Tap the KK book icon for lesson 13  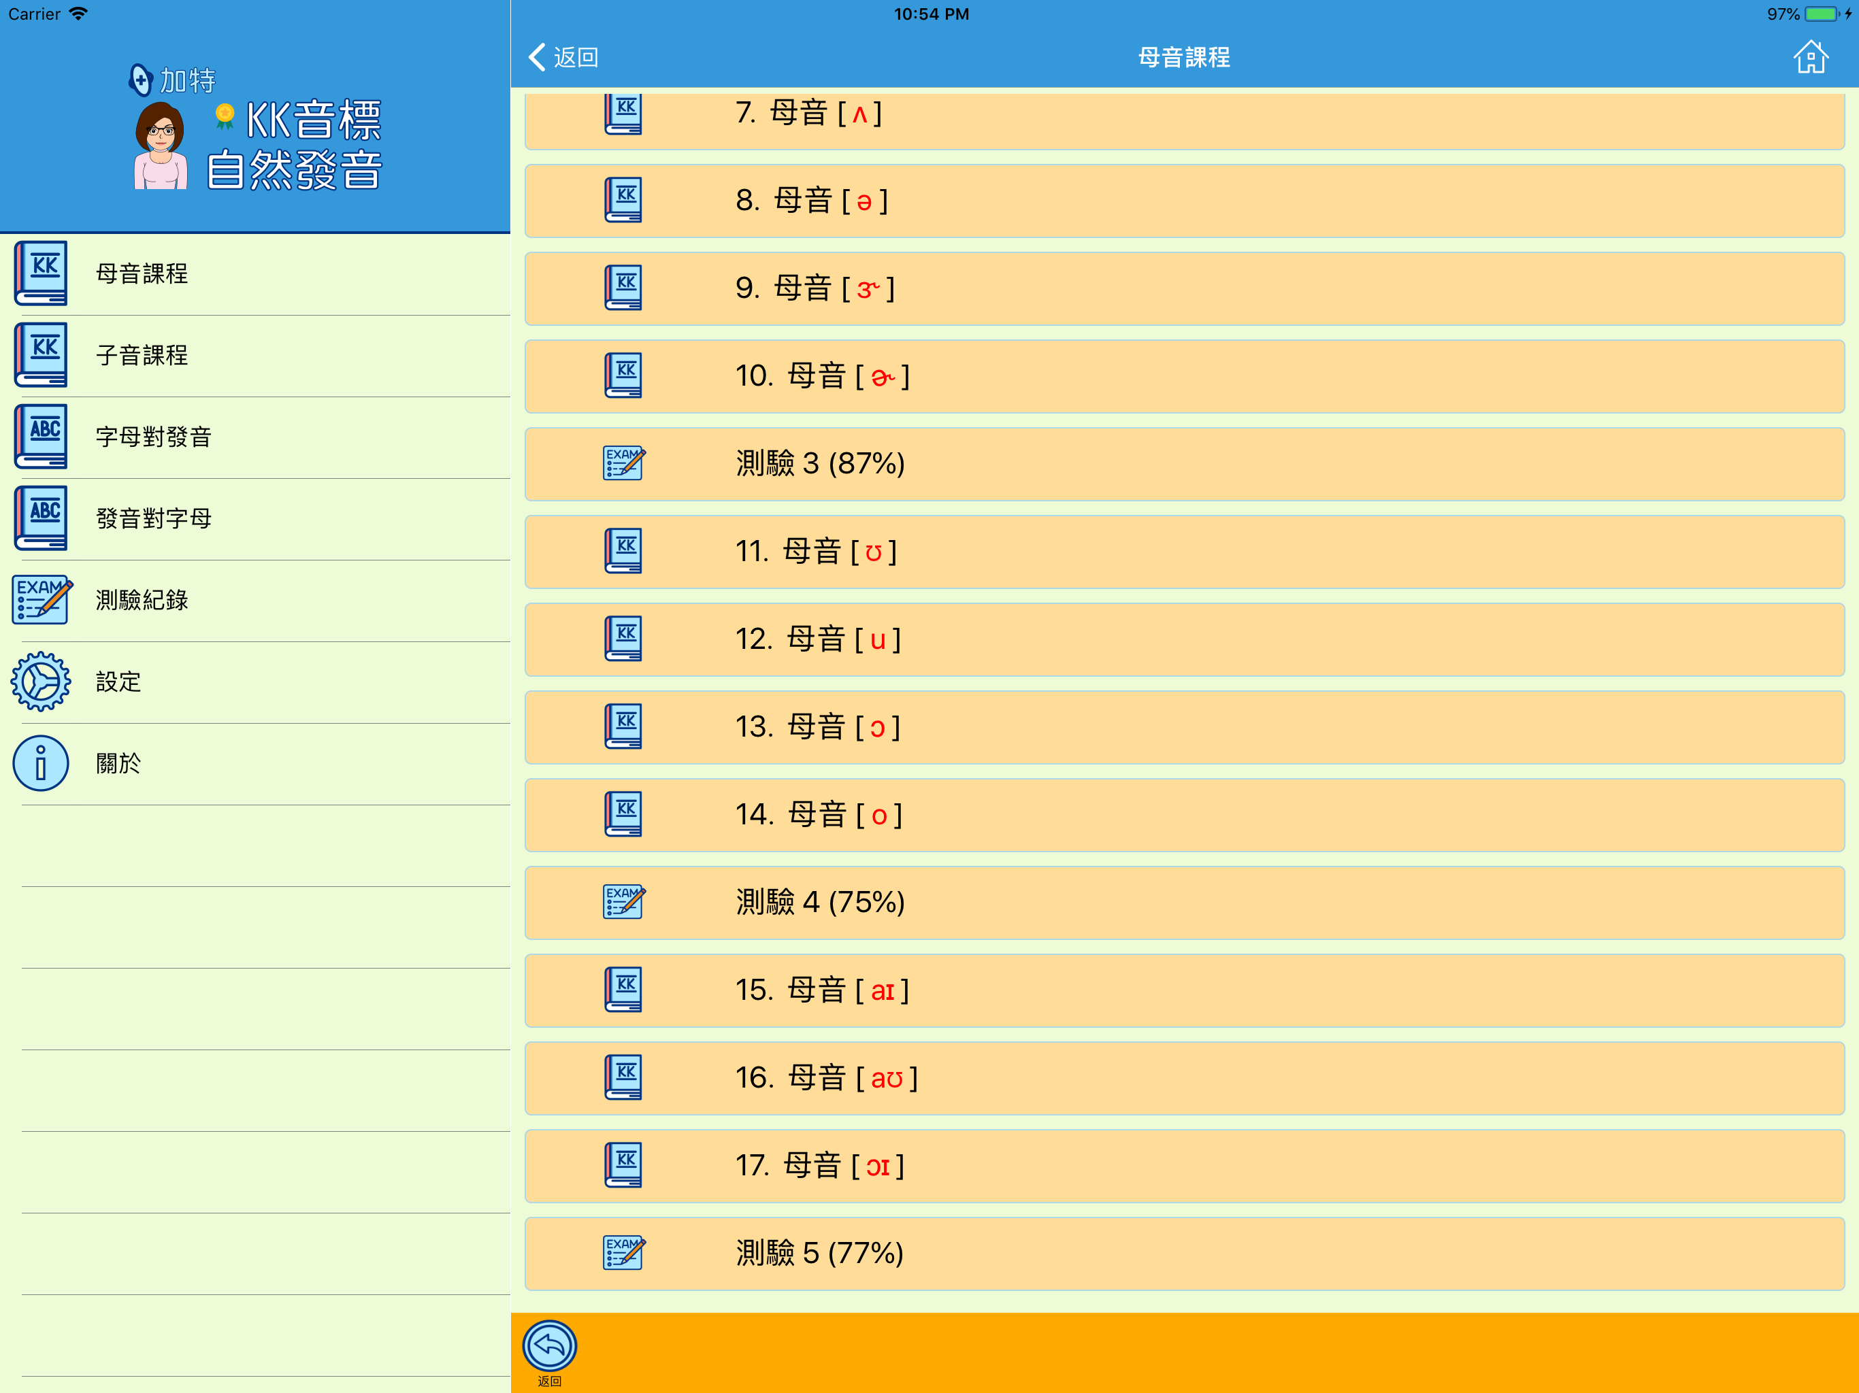(x=623, y=726)
